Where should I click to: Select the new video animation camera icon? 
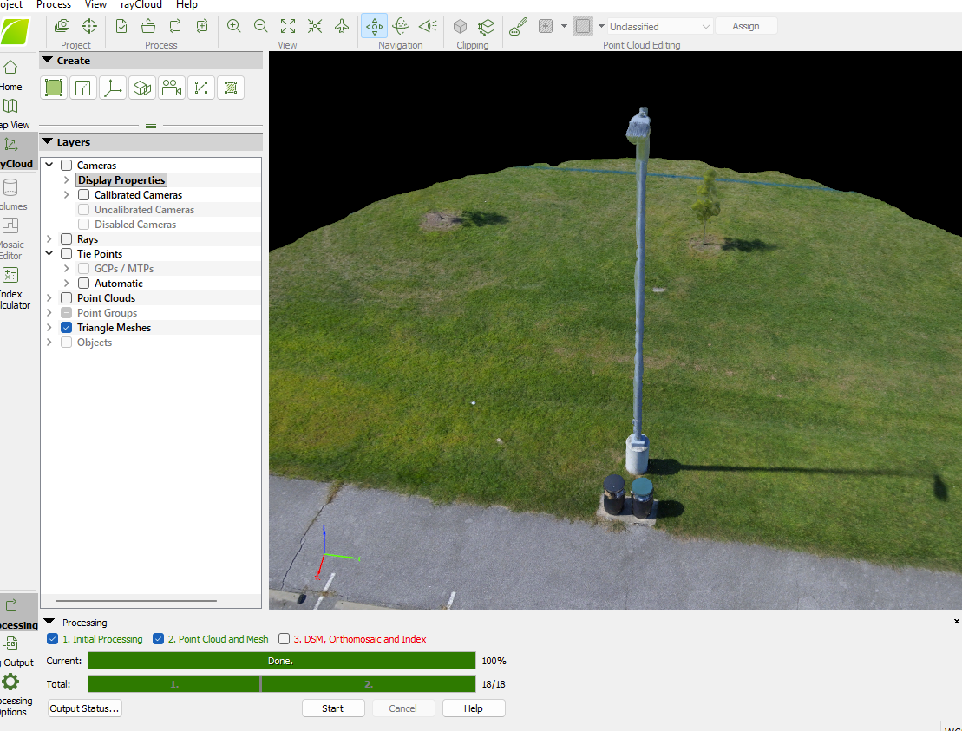(x=172, y=88)
